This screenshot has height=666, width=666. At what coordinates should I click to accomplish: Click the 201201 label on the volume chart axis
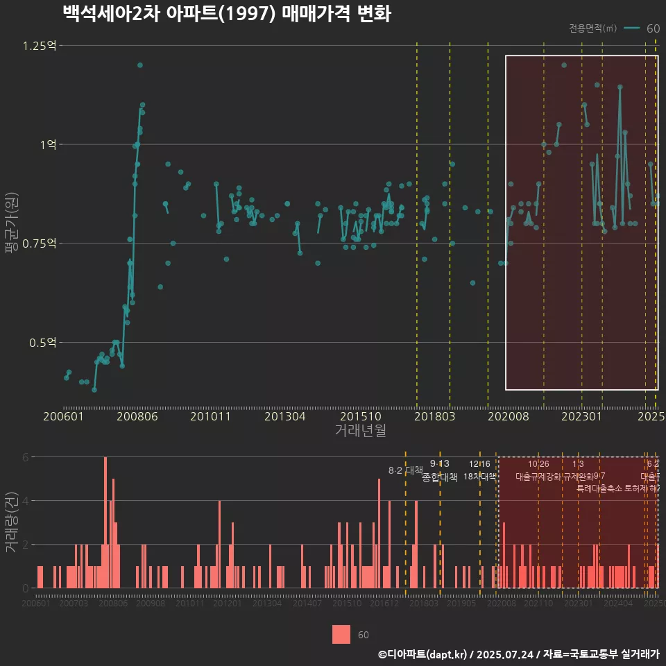228,603
